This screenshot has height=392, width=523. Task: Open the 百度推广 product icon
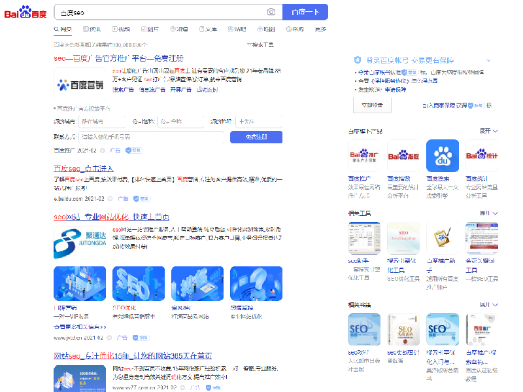[364, 156]
